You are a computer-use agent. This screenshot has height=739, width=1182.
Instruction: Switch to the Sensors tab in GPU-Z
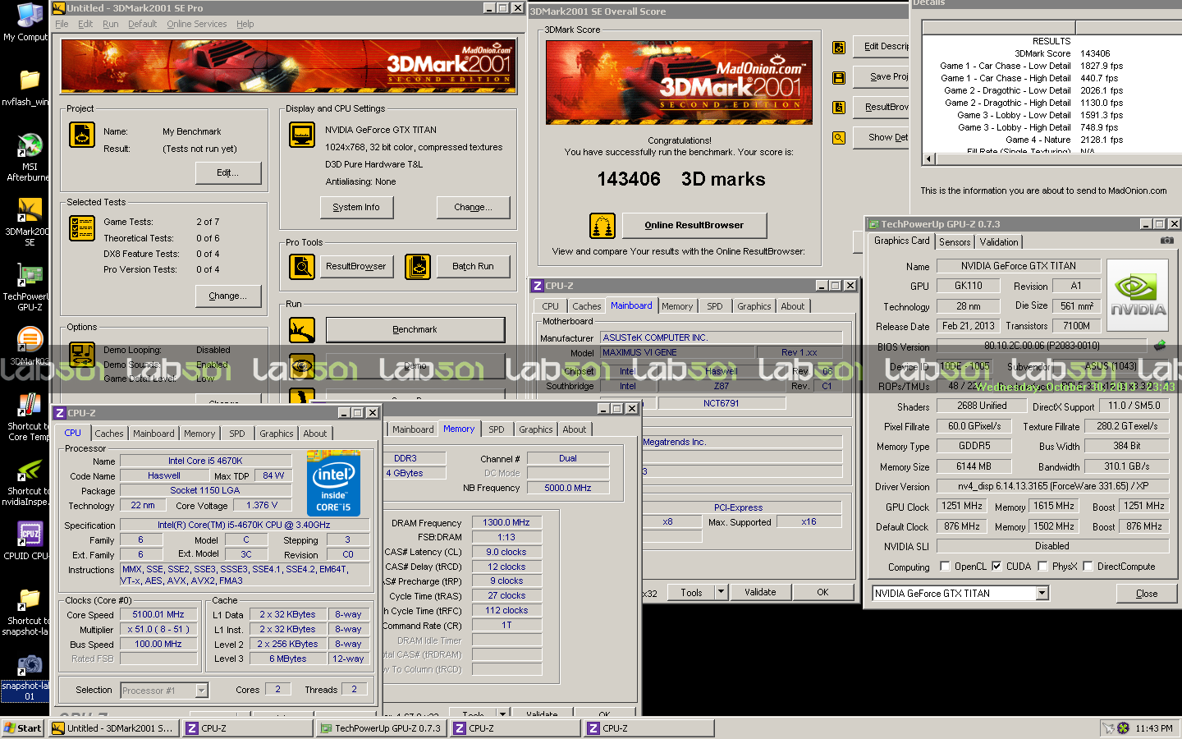955,242
